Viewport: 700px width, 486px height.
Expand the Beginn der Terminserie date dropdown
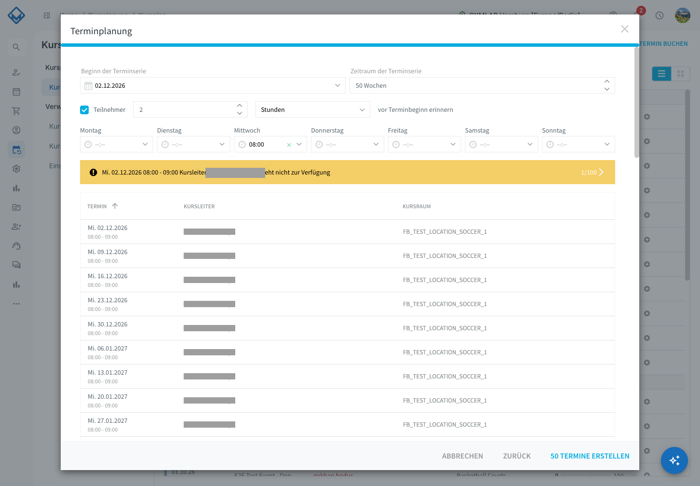[x=337, y=85]
